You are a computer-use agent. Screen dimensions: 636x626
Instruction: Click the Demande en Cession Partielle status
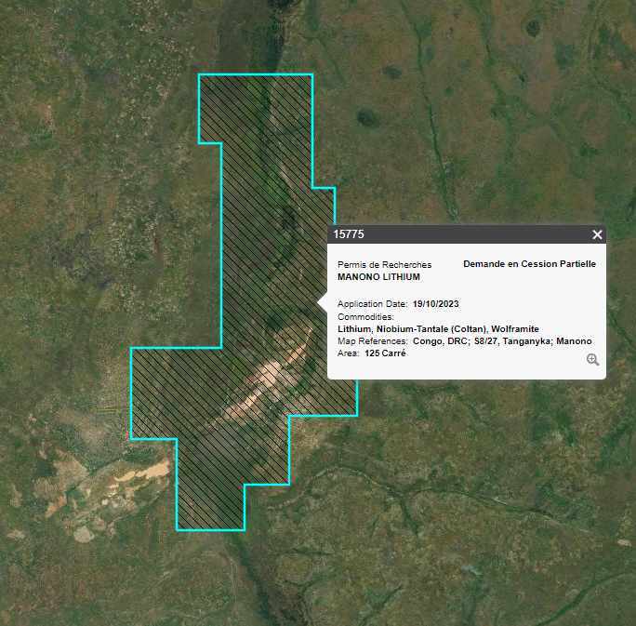pyautogui.click(x=529, y=264)
